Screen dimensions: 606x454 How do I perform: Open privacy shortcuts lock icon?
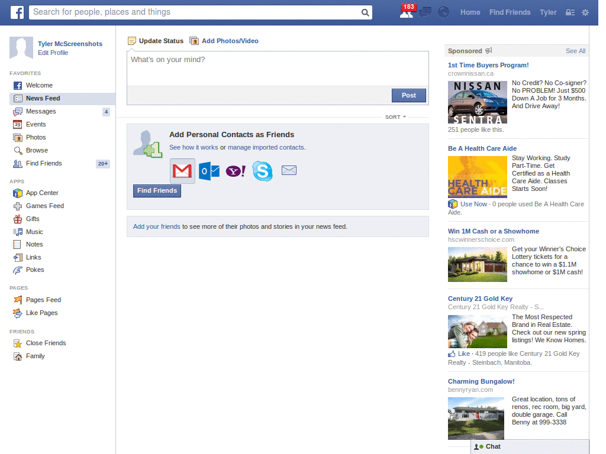(x=570, y=12)
